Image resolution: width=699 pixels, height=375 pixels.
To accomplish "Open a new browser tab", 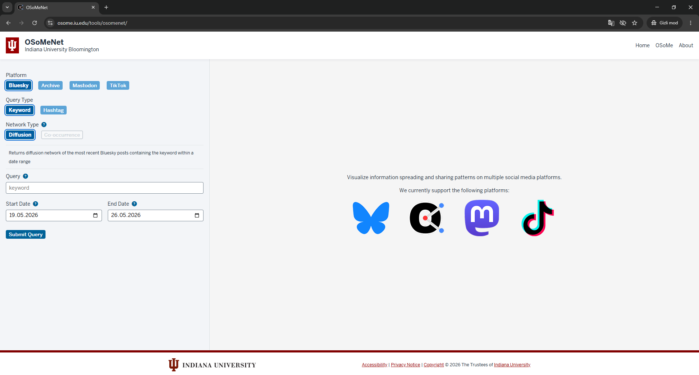I will point(106,7).
